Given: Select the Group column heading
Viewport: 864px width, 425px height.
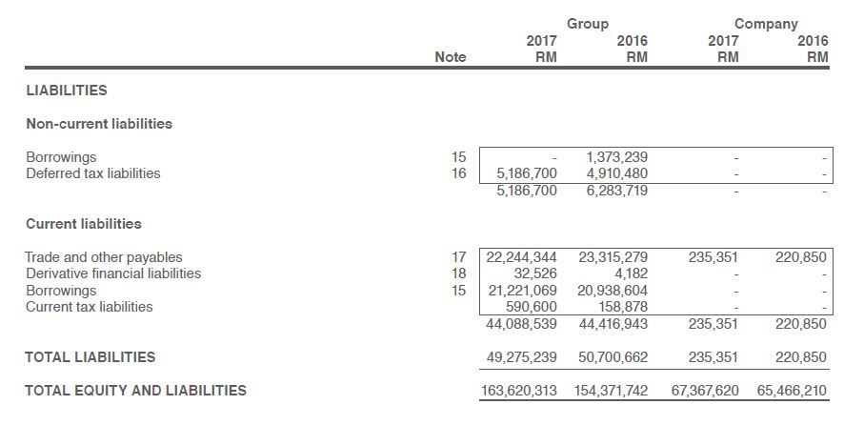Looking at the screenshot, I should (587, 24).
